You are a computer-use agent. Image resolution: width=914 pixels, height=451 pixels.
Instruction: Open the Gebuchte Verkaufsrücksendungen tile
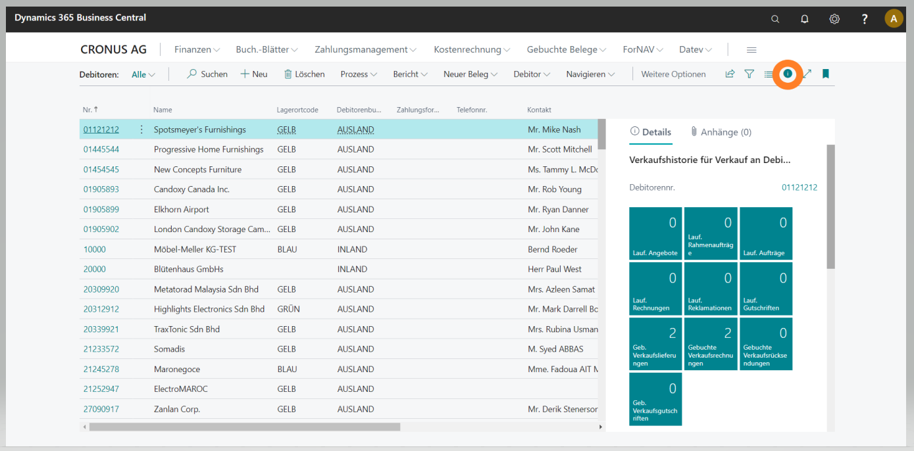pos(766,344)
